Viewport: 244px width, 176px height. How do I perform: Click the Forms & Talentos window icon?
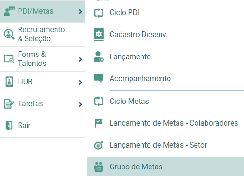tap(9, 59)
